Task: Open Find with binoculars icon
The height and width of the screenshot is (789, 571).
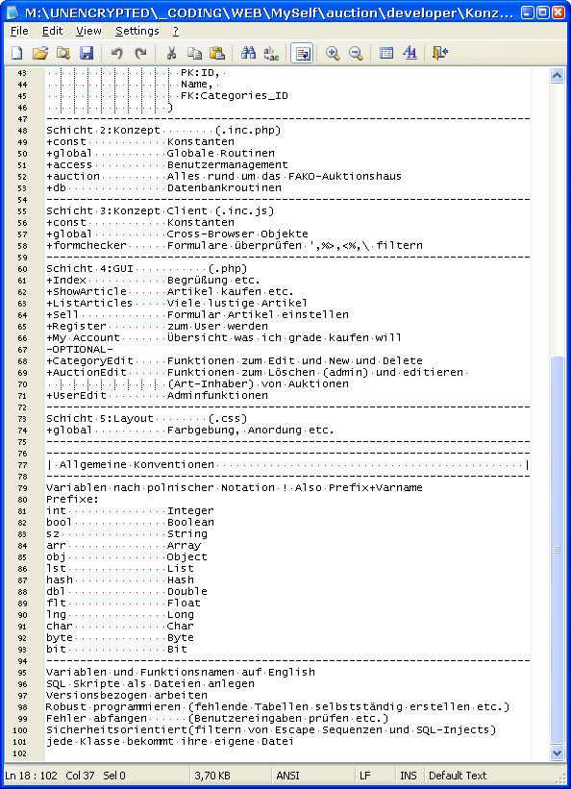Action: pos(248,53)
